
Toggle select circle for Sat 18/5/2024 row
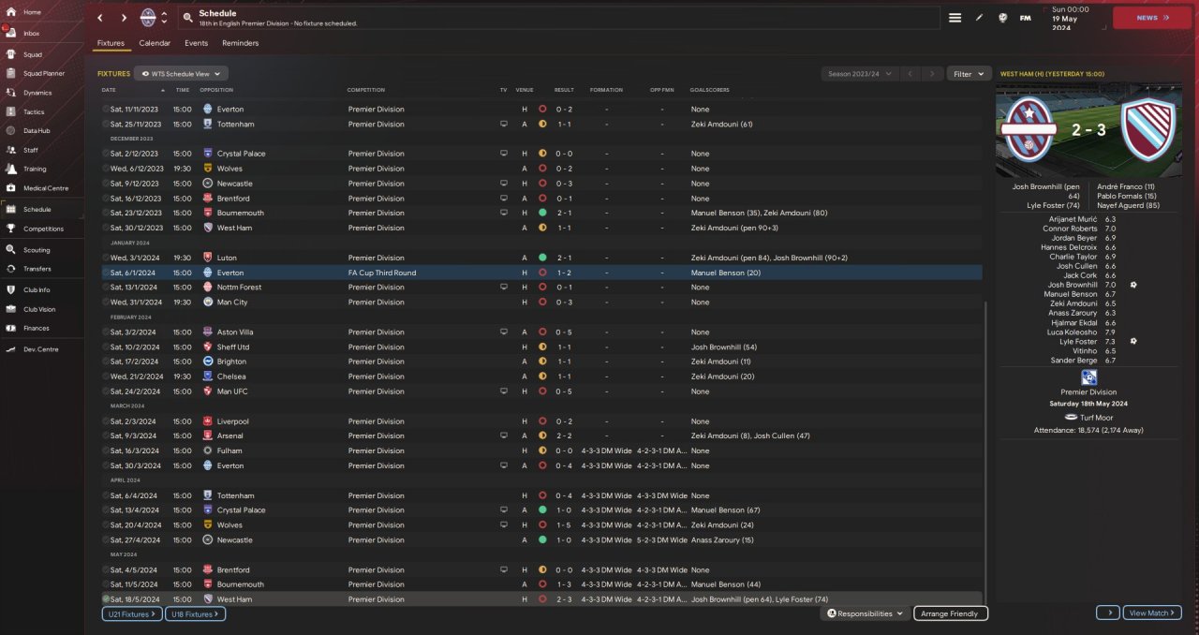coord(106,599)
